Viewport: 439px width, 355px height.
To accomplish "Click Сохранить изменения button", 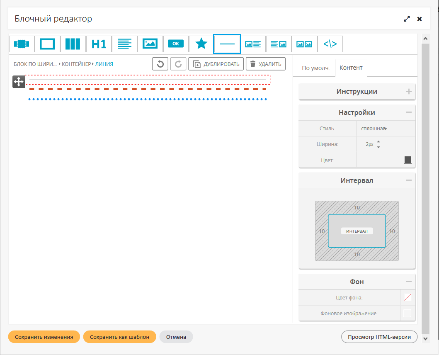I will tap(44, 337).
